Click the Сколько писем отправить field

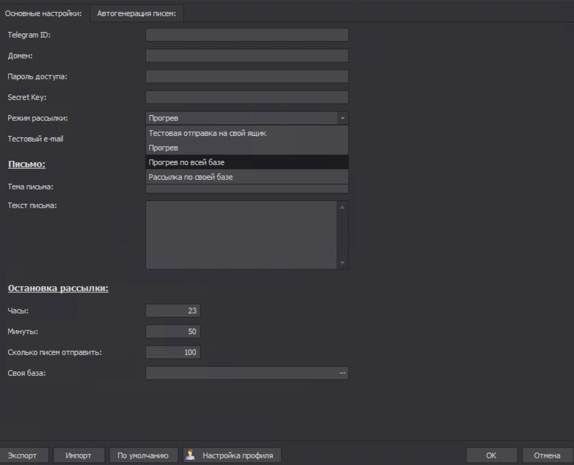point(173,352)
